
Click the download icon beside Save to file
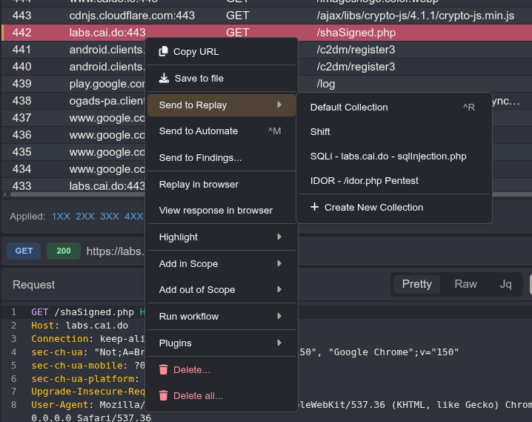point(164,78)
